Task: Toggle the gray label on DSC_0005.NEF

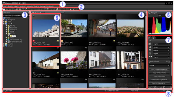Action: (x=34, y=72)
